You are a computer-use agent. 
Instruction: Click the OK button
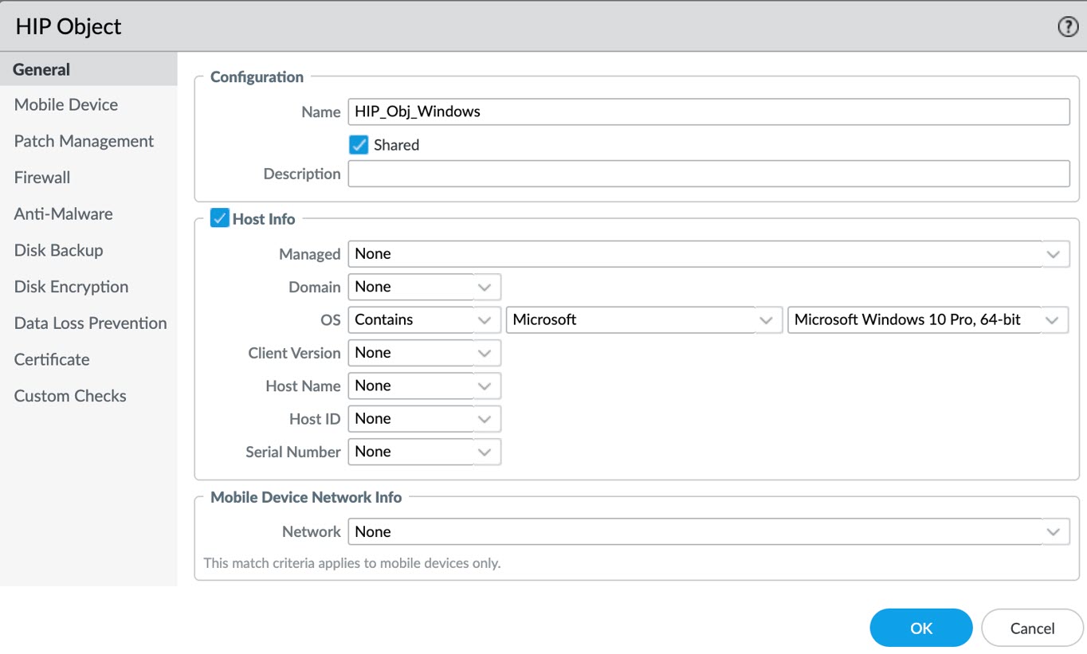tap(920, 628)
